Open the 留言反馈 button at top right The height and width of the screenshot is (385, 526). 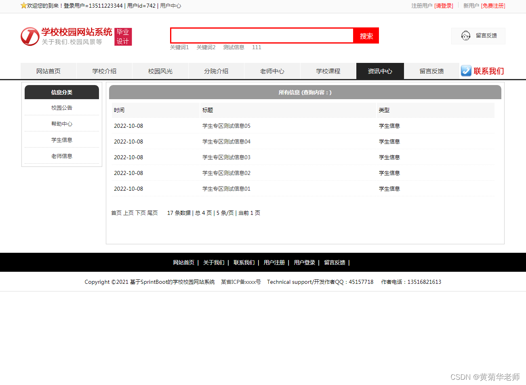tap(478, 36)
